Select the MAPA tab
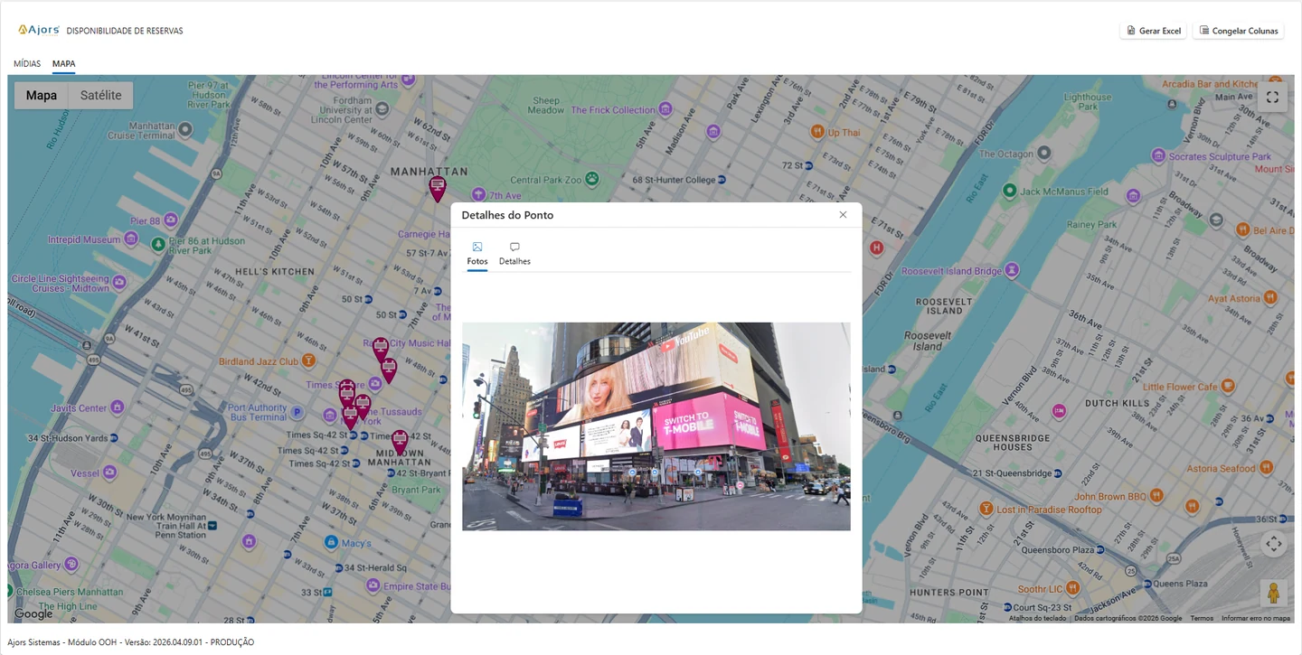The width and height of the screenshot is (1302, 655). tap(63, 64)
